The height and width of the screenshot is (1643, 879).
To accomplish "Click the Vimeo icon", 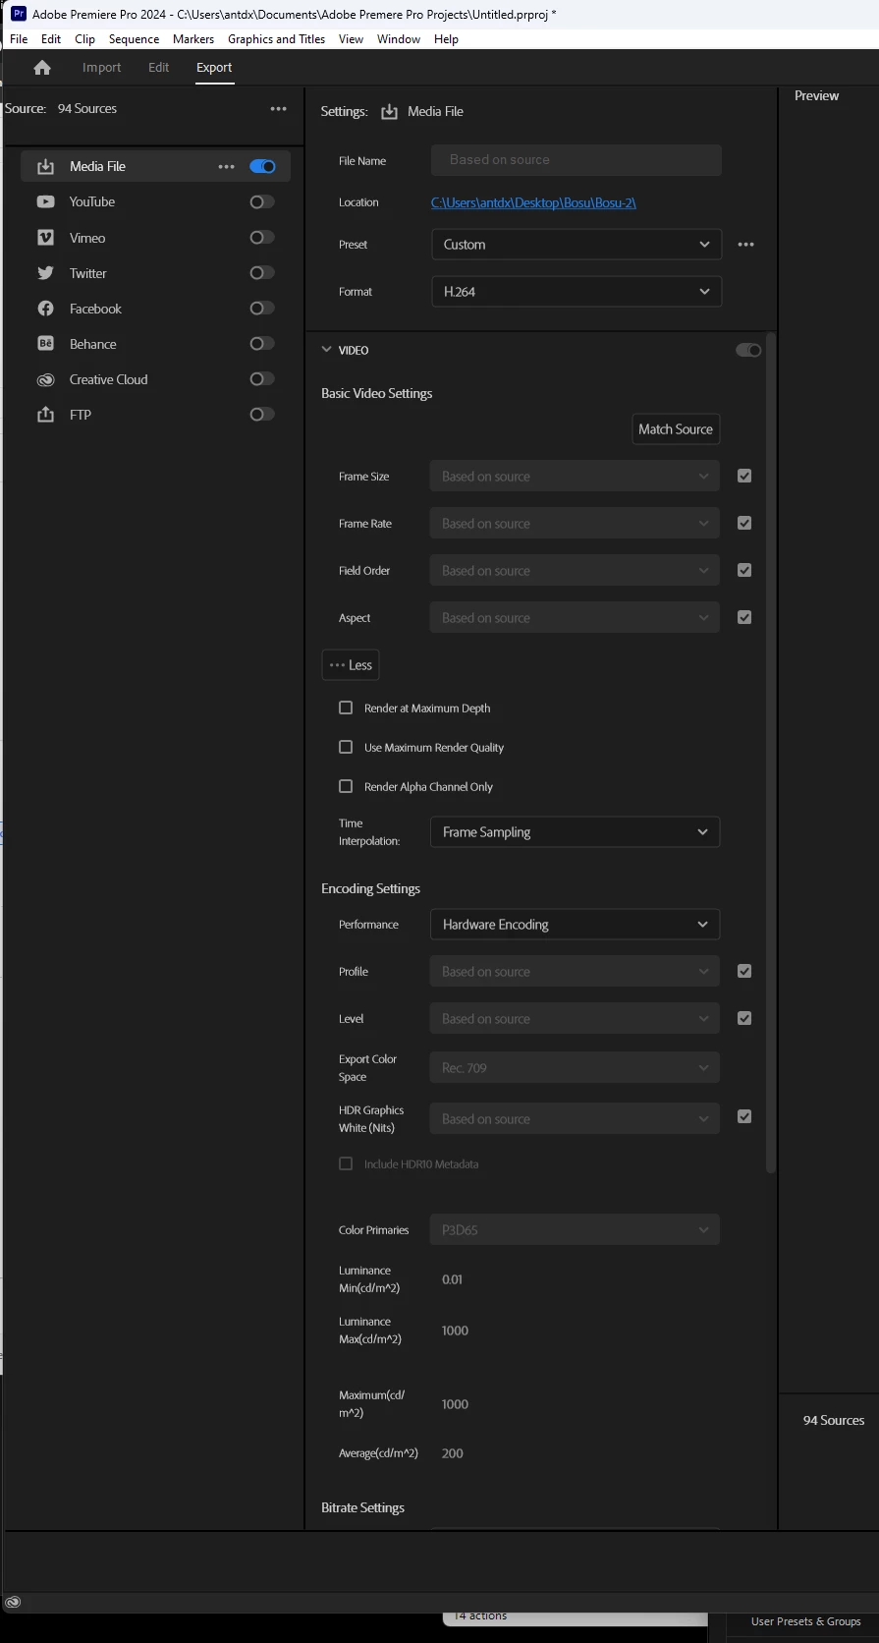I will click(45, 238).
